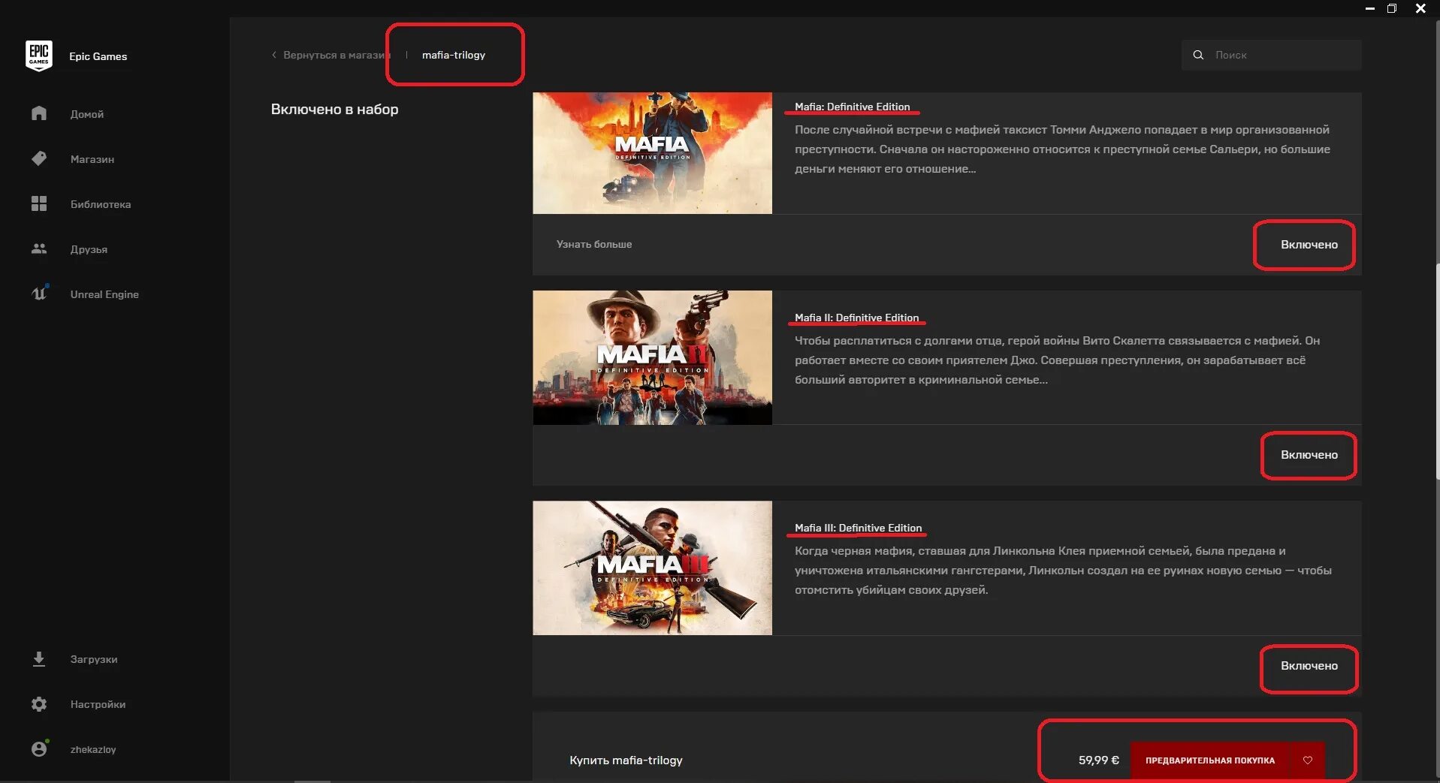Image resolution: width=1440 pixels, height=783 pixels.
Task: Click the Friends (Друзья) people icon
Action: 39,248
